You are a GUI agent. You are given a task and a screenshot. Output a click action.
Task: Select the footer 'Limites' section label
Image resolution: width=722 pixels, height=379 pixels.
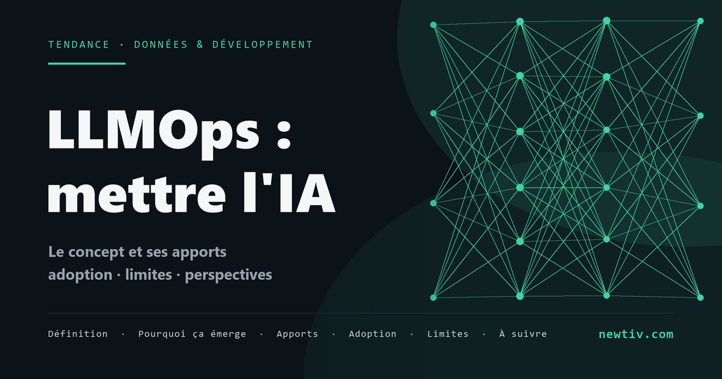[448, 334]
